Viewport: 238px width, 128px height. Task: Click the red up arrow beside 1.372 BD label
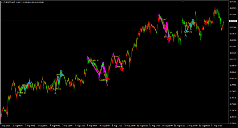(x=169, y=39)
